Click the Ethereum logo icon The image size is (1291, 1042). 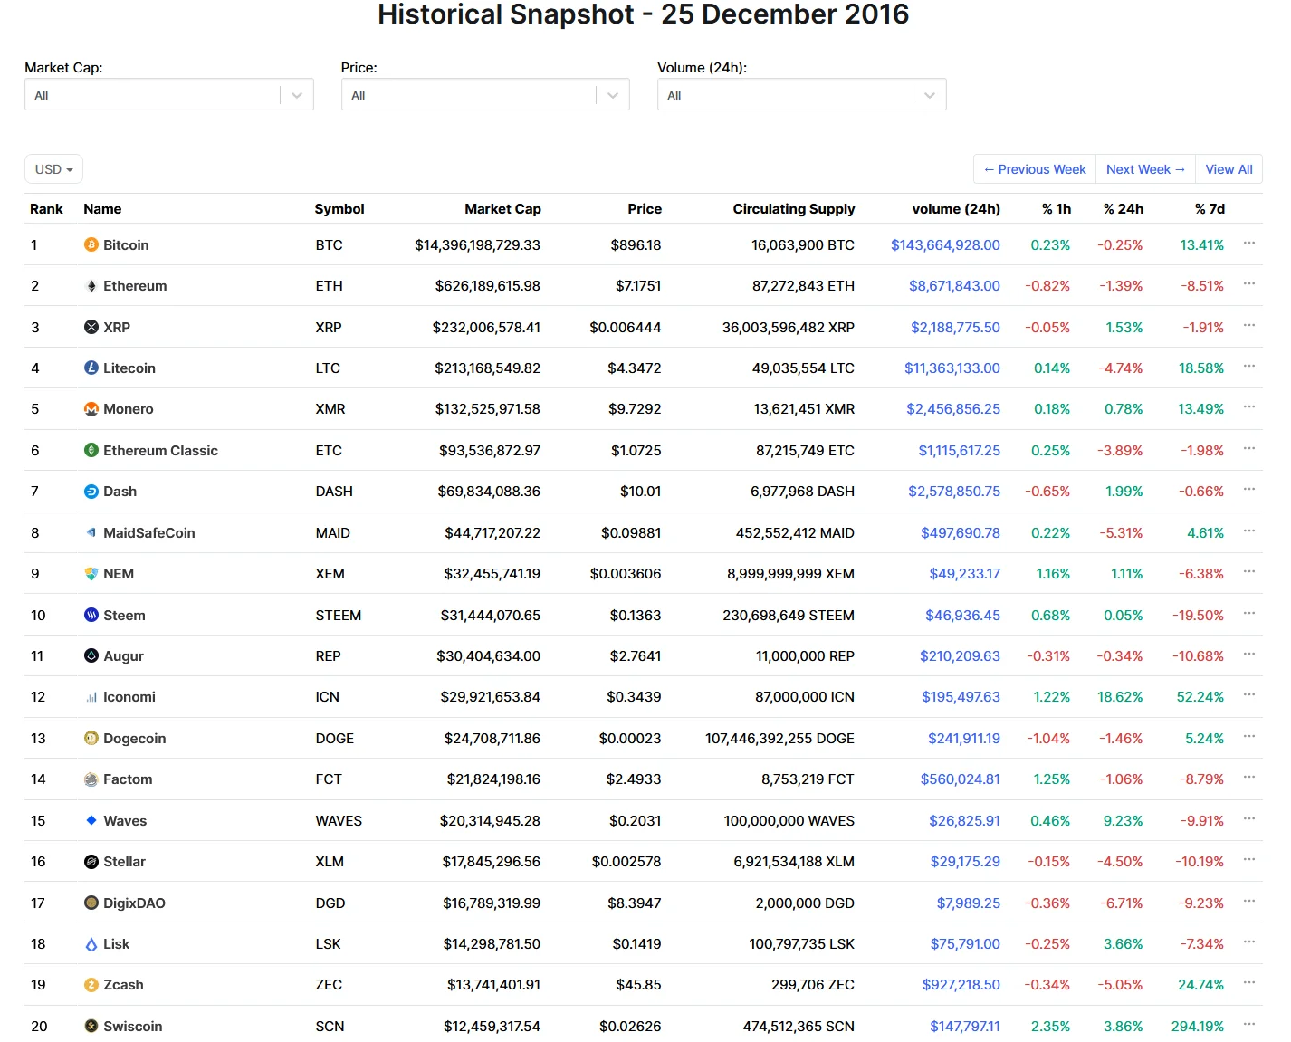(91, 286)
